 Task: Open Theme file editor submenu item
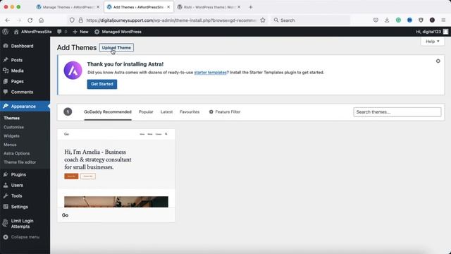20,162
